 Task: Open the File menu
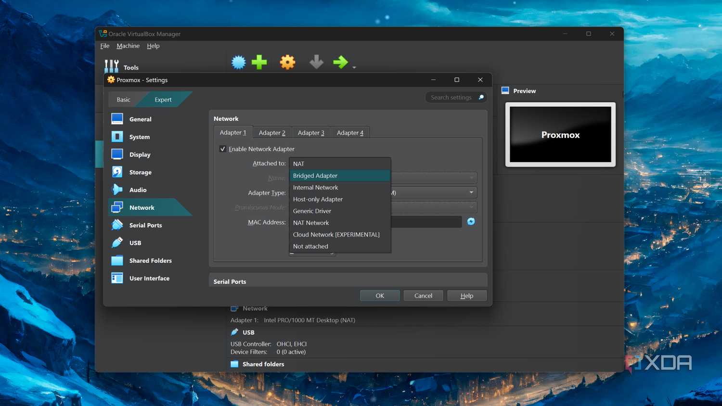pos(105,46)
